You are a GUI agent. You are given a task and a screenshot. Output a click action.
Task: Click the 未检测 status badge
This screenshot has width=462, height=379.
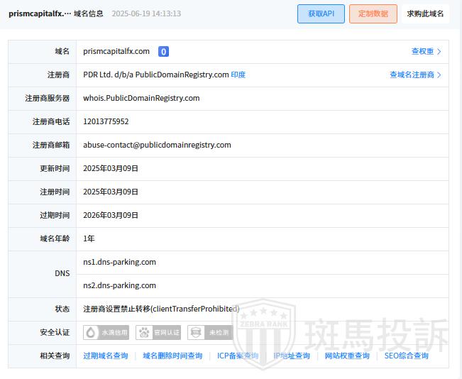click(210, 332)
